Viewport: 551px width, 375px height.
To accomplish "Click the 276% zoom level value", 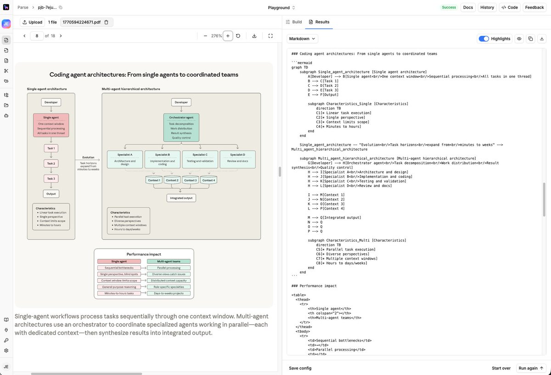I will point(216,36).
